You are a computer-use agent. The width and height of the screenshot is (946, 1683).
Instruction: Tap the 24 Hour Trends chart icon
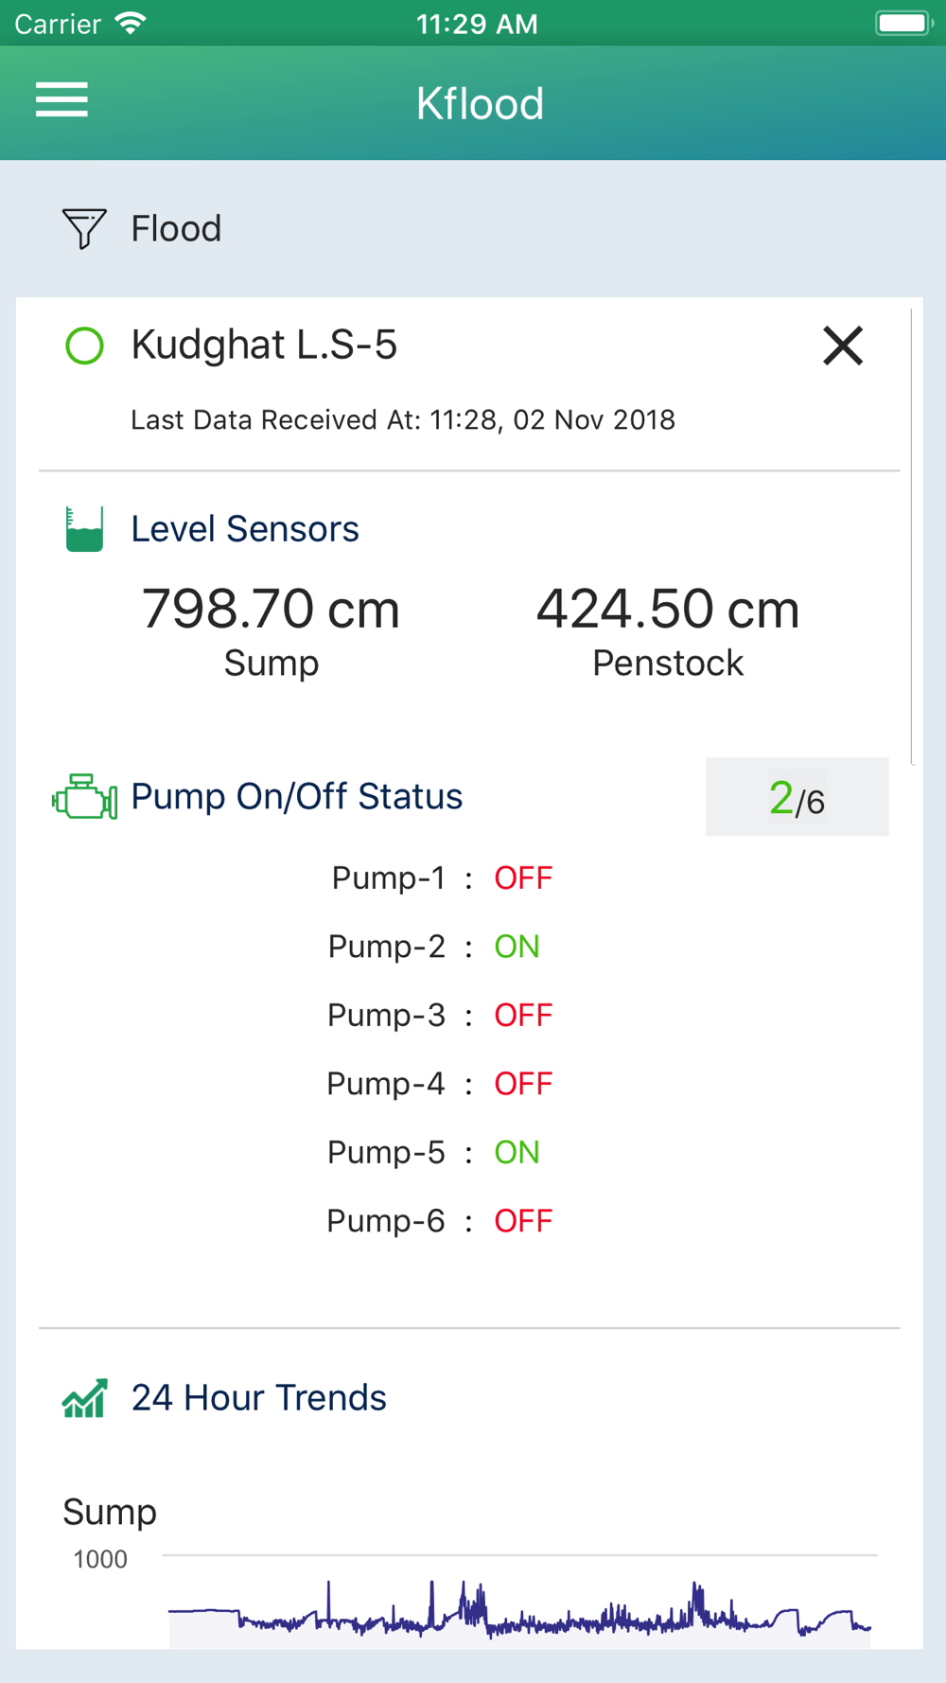pos(84,1398)
